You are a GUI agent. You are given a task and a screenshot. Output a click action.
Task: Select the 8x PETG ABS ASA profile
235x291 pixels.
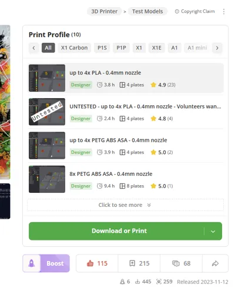(126, 179)
